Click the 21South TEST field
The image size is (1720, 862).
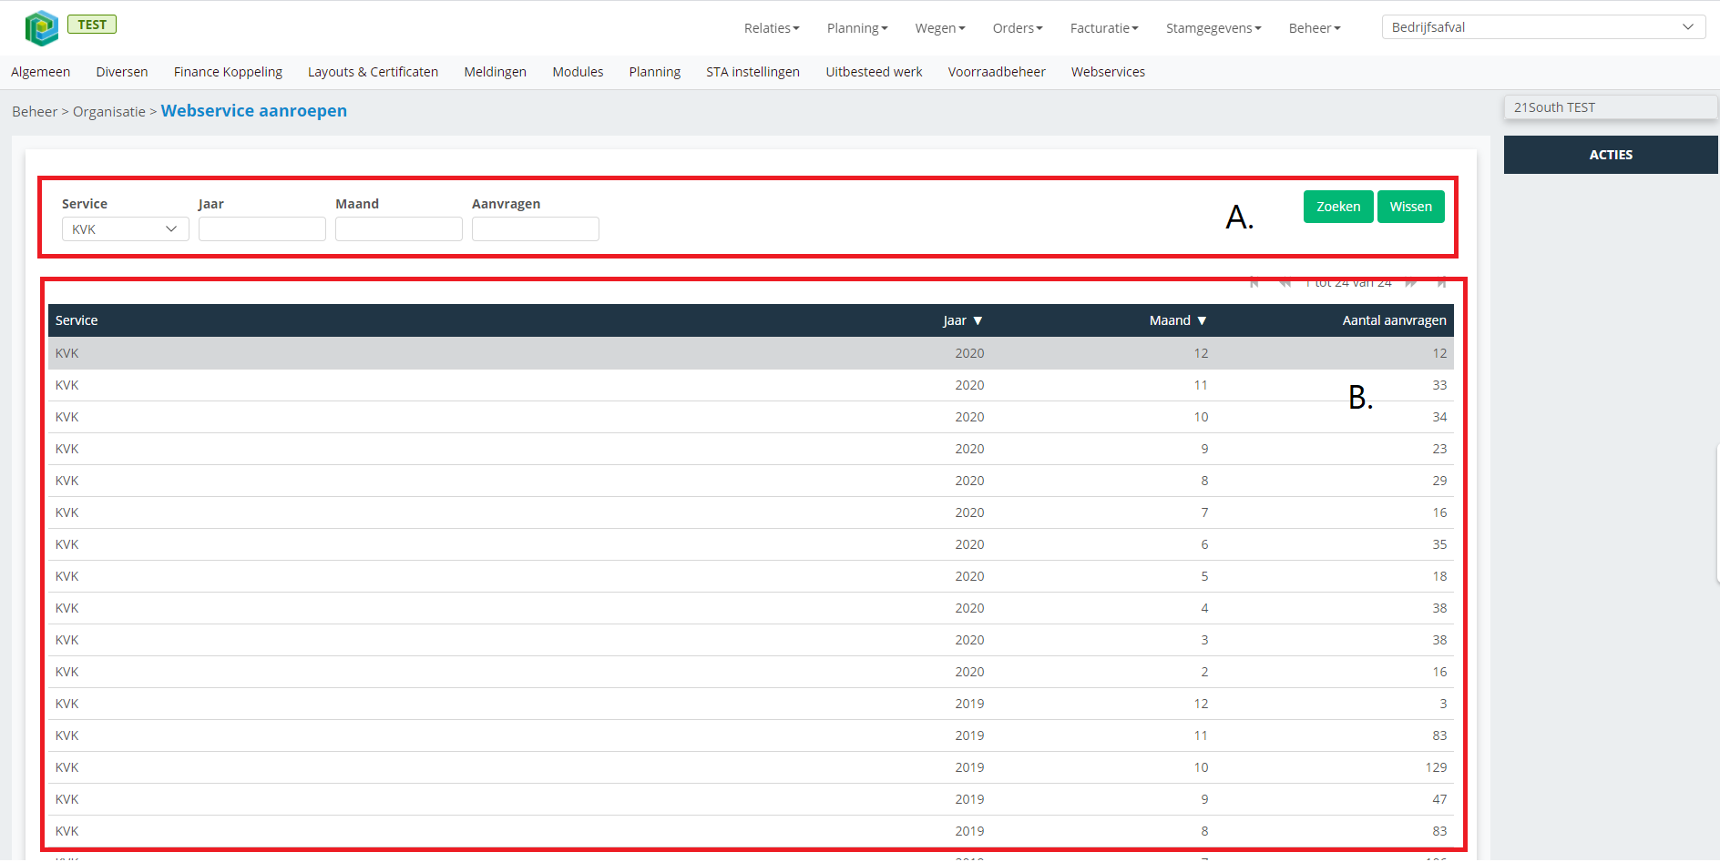1611,107
